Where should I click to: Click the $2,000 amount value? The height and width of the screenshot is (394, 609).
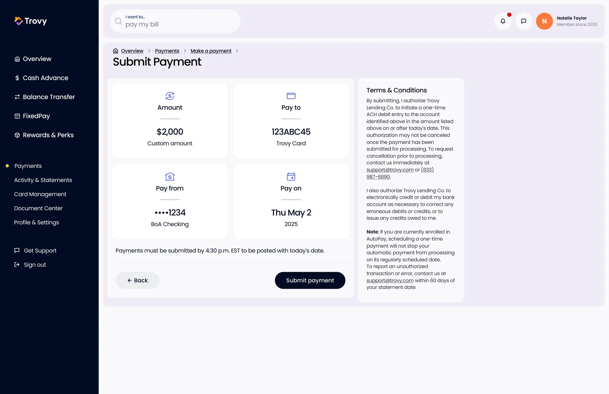(x=170, y=132)
